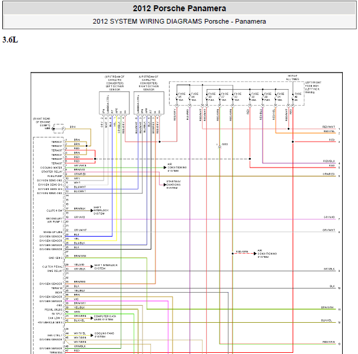Viewport: 358px width, 354px height.
Task: Select the Left Oxygen Sensor component label
Action: 114,83
